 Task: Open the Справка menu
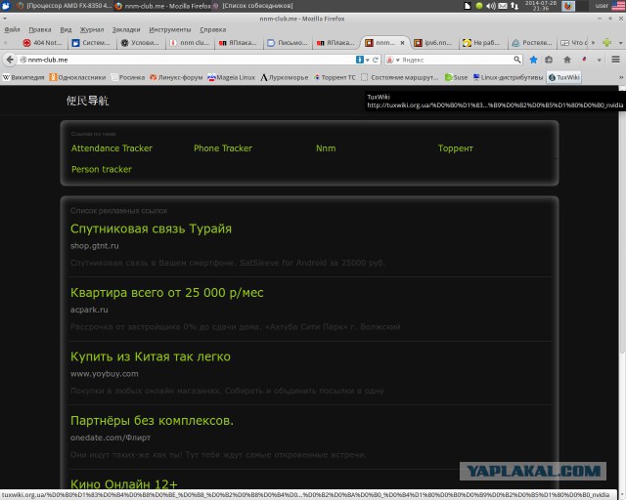[x=213, y=30]
